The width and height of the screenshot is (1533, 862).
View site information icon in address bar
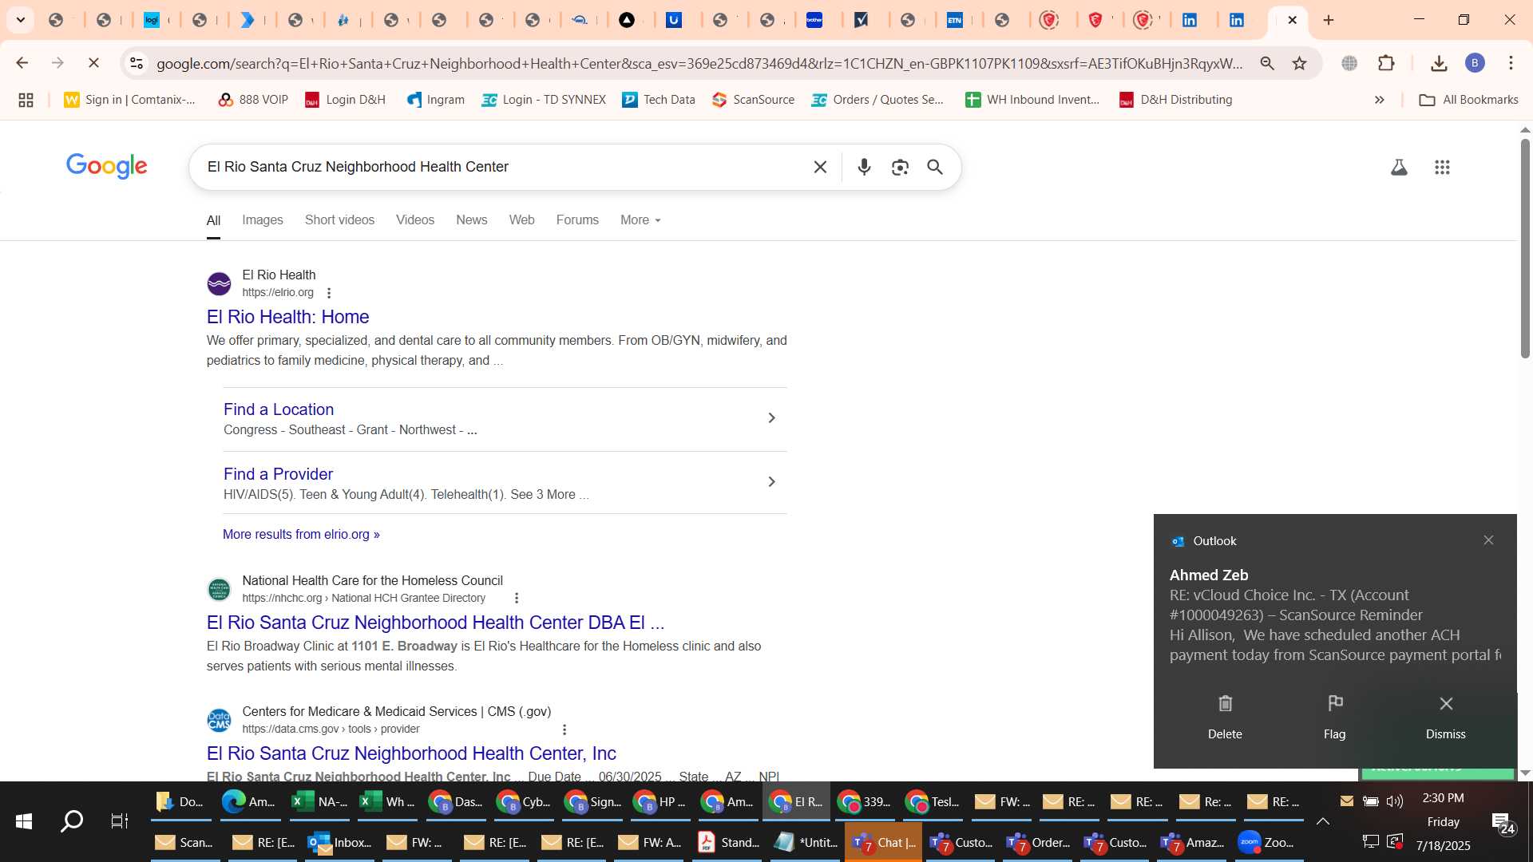click(137, 63)
